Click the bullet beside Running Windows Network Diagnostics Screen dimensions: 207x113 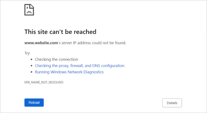point(31,72)
